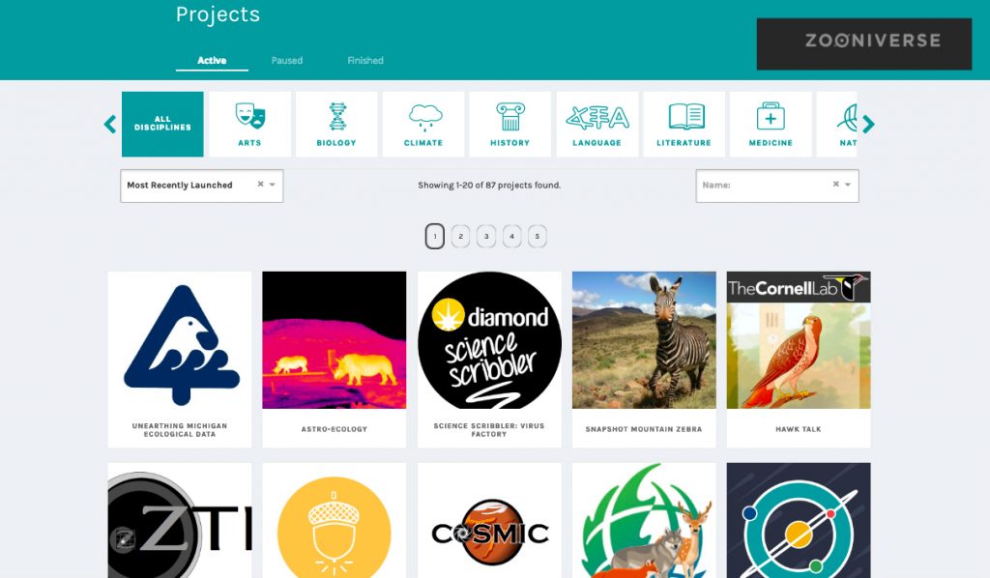
Task: Click the Zooniverse logo
Action: pos(863,42)
